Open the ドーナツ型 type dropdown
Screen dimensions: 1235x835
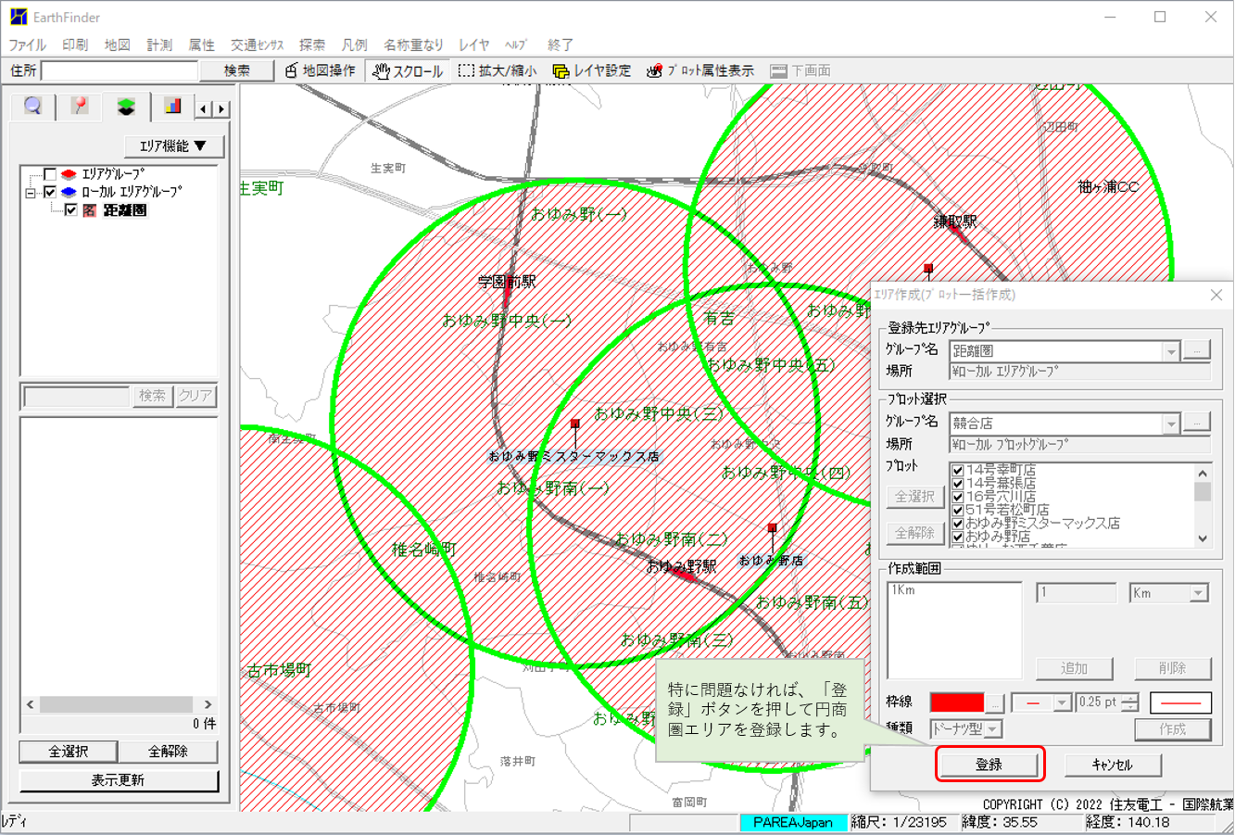pyautogui.click(x=993, y=729)
